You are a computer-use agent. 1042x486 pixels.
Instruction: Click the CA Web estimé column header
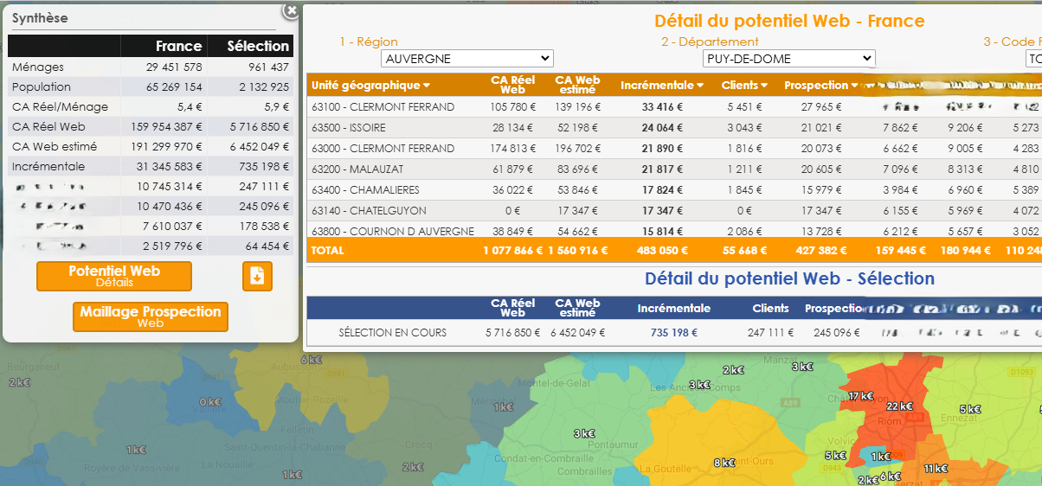point(576,86)
